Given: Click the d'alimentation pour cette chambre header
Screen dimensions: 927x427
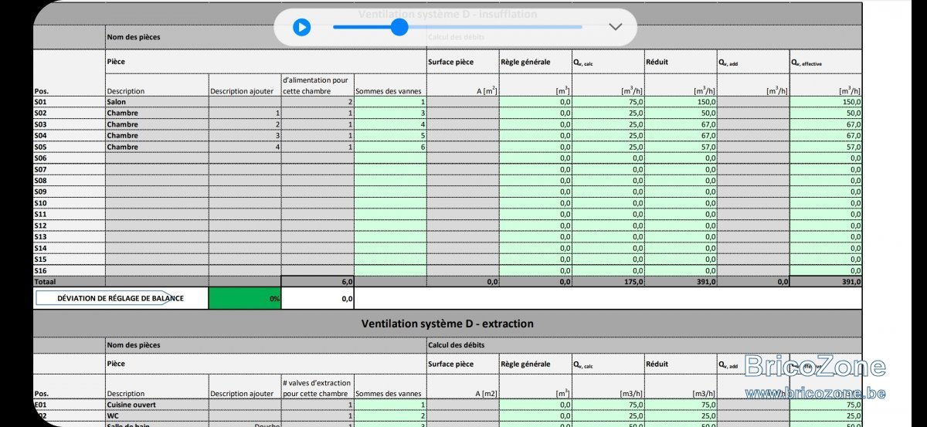Looking at the screenshot, I should point(315,85).
